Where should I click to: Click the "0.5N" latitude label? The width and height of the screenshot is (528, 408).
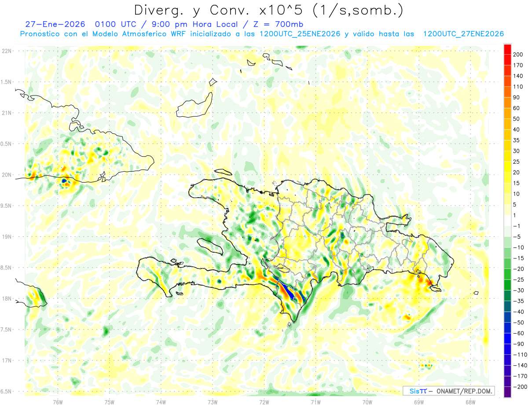7,144
